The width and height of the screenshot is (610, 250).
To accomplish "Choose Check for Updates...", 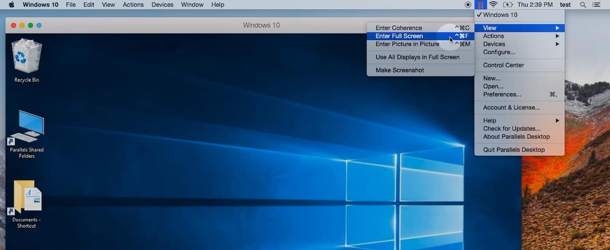I will pyautogui.click(x=520, y=129).
